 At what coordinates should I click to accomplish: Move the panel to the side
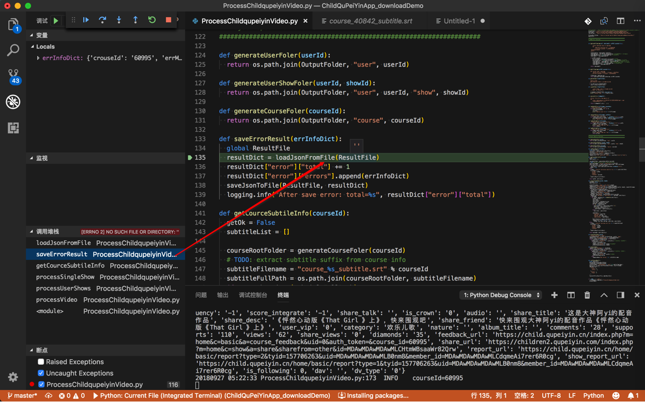click(621, 295)
